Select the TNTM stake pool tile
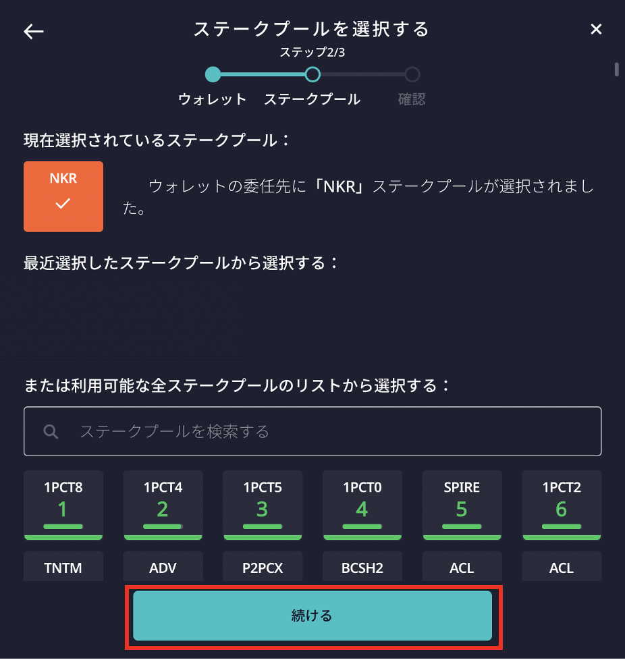The height and width of the screenshot is (660, 625). coord(63,567)
